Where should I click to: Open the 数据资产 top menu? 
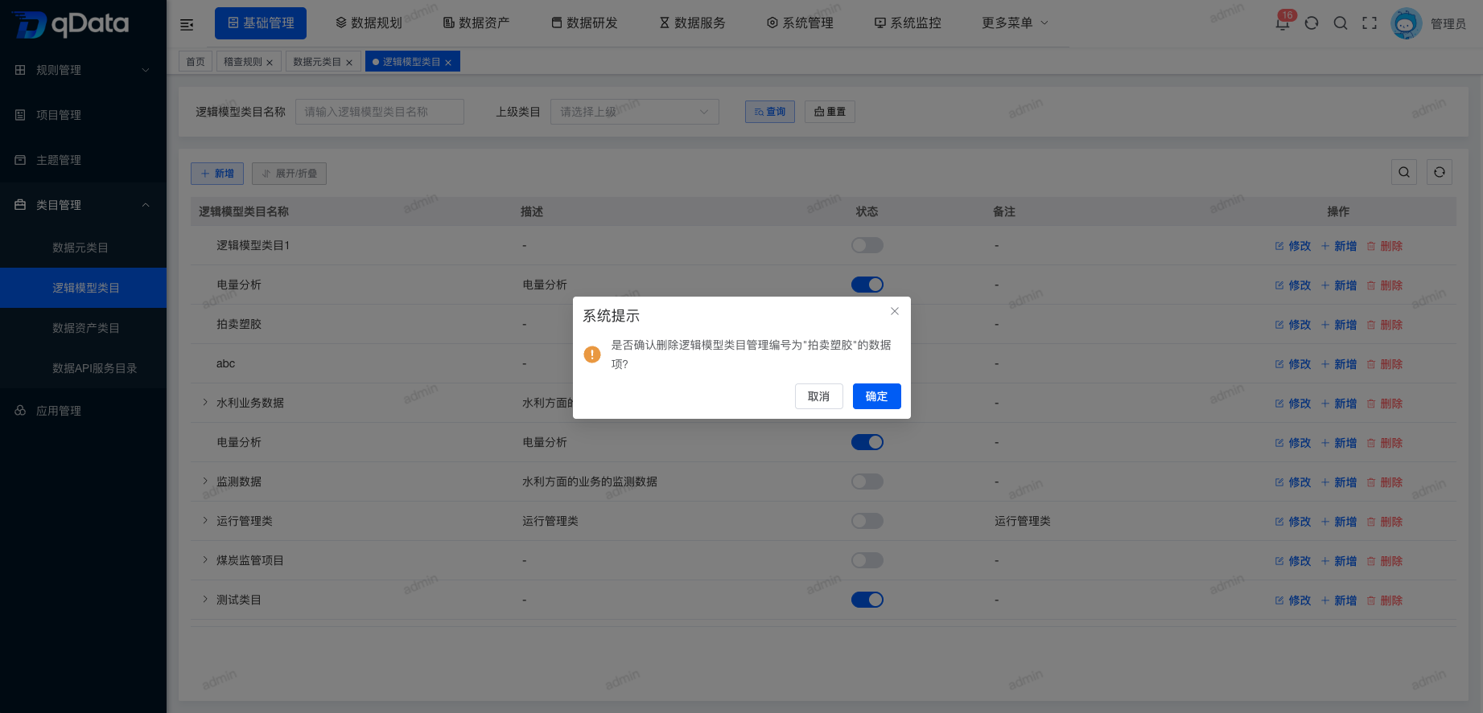click(x=476, y=23)
